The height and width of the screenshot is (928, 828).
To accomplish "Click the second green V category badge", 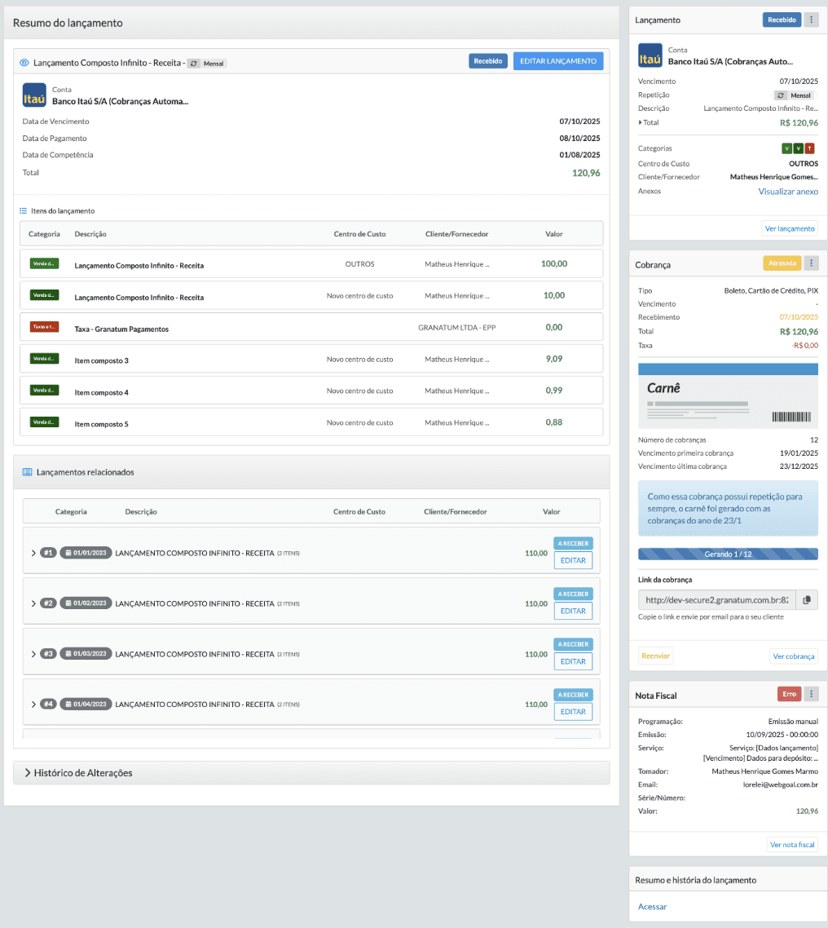I will (x=799, y=148).
